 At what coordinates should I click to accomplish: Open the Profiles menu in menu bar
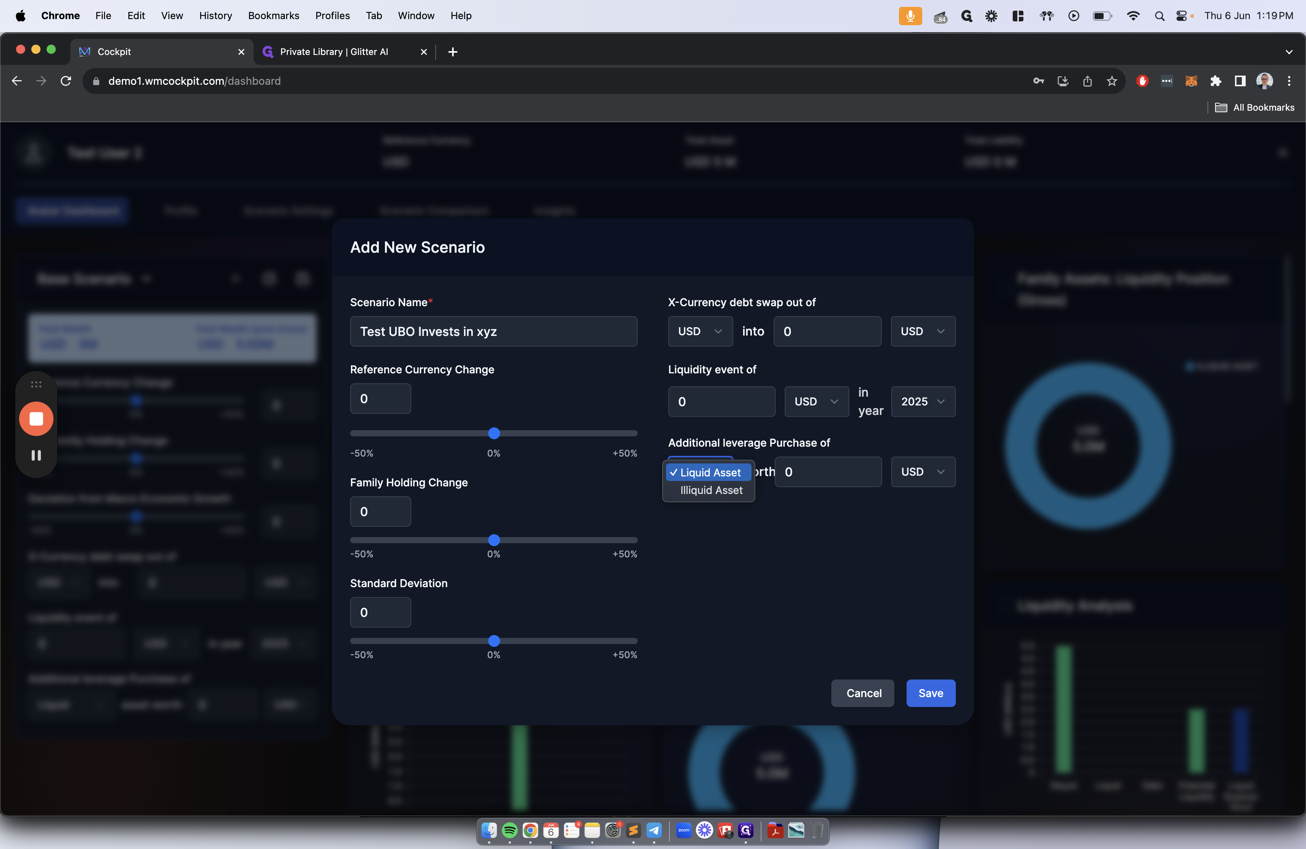click(x=332, y=15)
